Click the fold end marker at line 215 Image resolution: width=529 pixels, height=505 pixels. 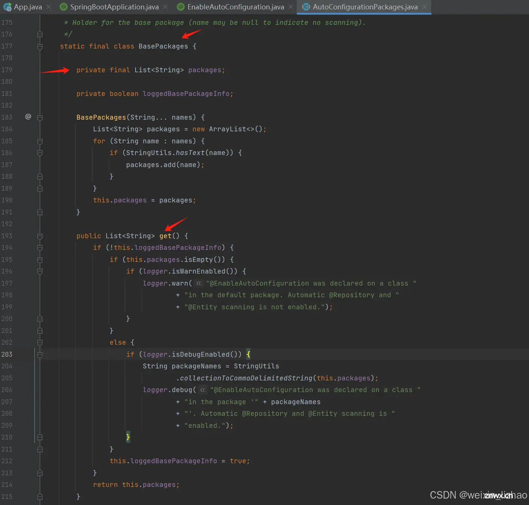(40, 497)
